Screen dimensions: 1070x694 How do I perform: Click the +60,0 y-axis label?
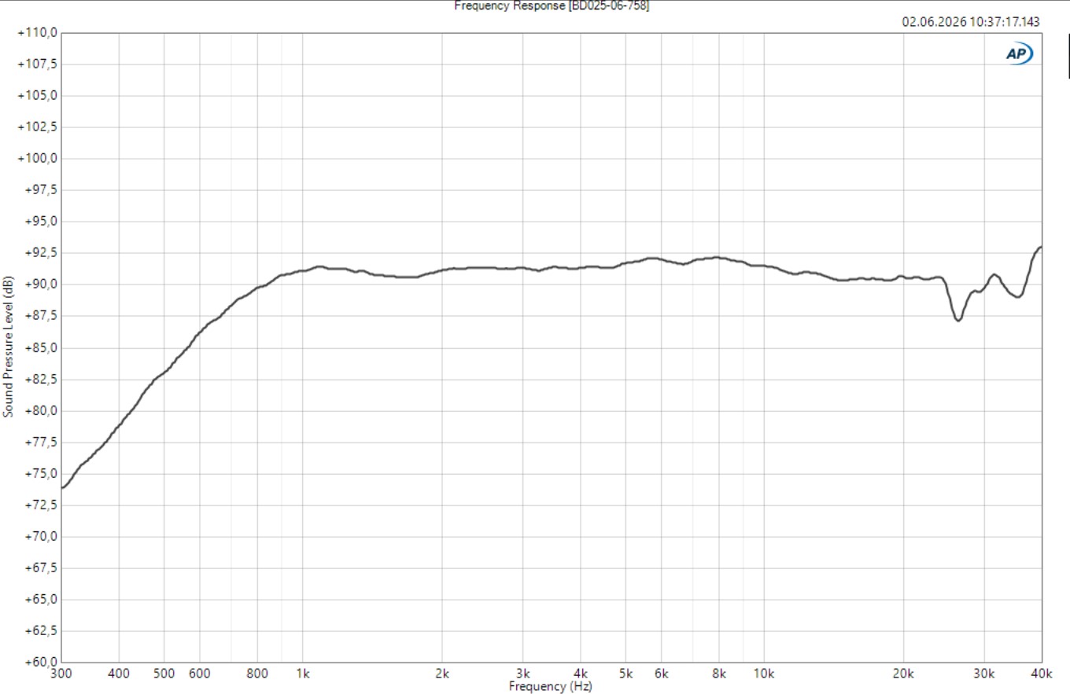(39, 663)
